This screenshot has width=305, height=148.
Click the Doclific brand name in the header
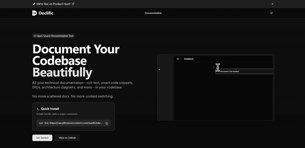(x=46, y=13)
